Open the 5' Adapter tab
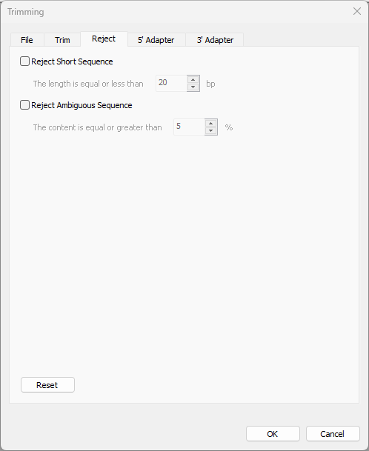Image resolution: width=369 pixels, height=451 pixels. 156,40
